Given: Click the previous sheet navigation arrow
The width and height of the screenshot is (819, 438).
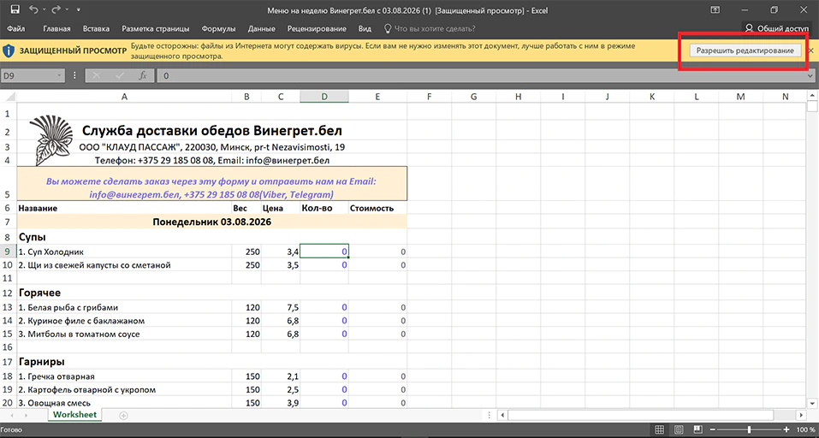Looking at the screenshot, I should 11,415.
